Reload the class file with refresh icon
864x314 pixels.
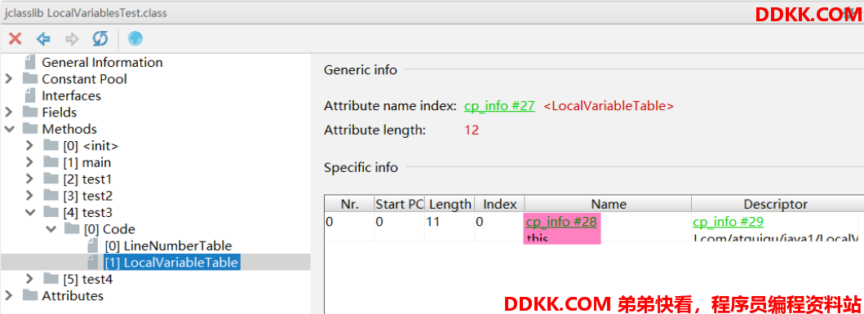tap(100, 38)
